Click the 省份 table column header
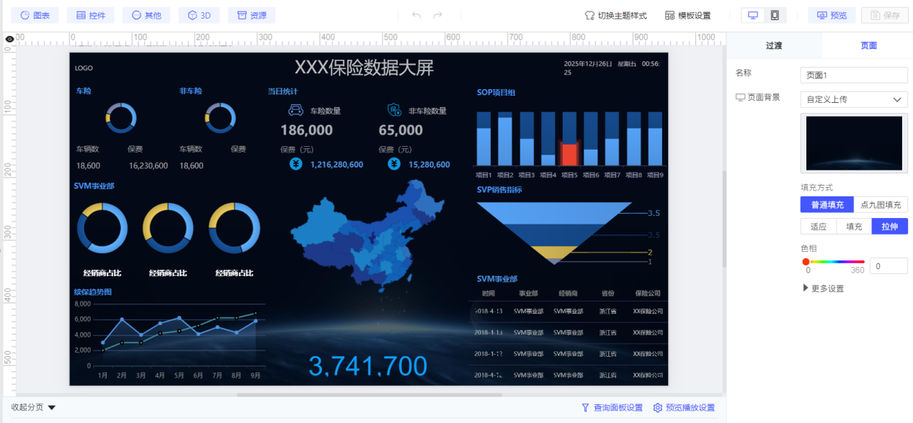 (607, 294)
